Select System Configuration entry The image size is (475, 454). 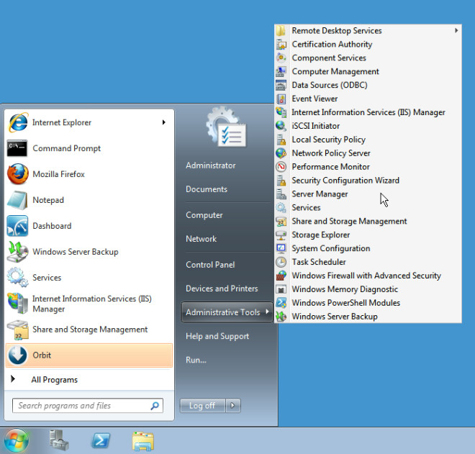(331, 249)
